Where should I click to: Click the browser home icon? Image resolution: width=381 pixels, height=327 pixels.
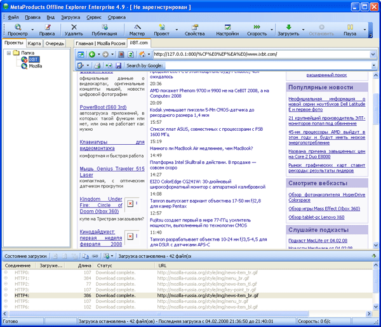pyautogui.click(x=142, y=55)
